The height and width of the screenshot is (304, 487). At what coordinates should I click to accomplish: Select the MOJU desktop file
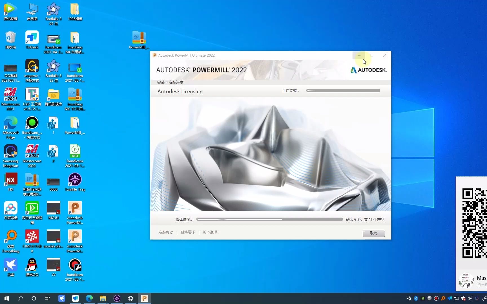click(53, 211)
